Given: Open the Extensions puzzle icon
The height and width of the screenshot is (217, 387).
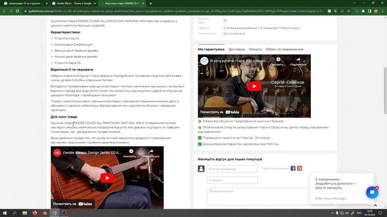Looking at the screenshot, I should (363, 11).
